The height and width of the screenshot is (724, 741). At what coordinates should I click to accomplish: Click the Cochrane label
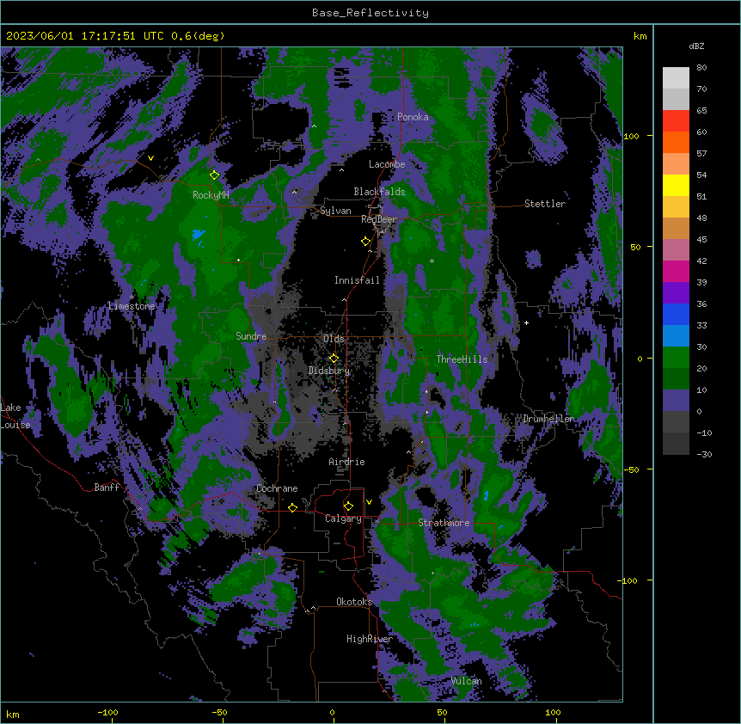pos(277,488)
